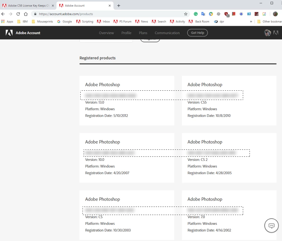Open the Scripting Adobe bookmark
The width and height of the screenshot is (282, 241).
click(85, 22)
